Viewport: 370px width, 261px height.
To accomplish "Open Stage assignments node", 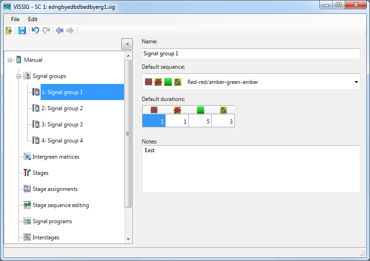I will (x=55, y=189).
